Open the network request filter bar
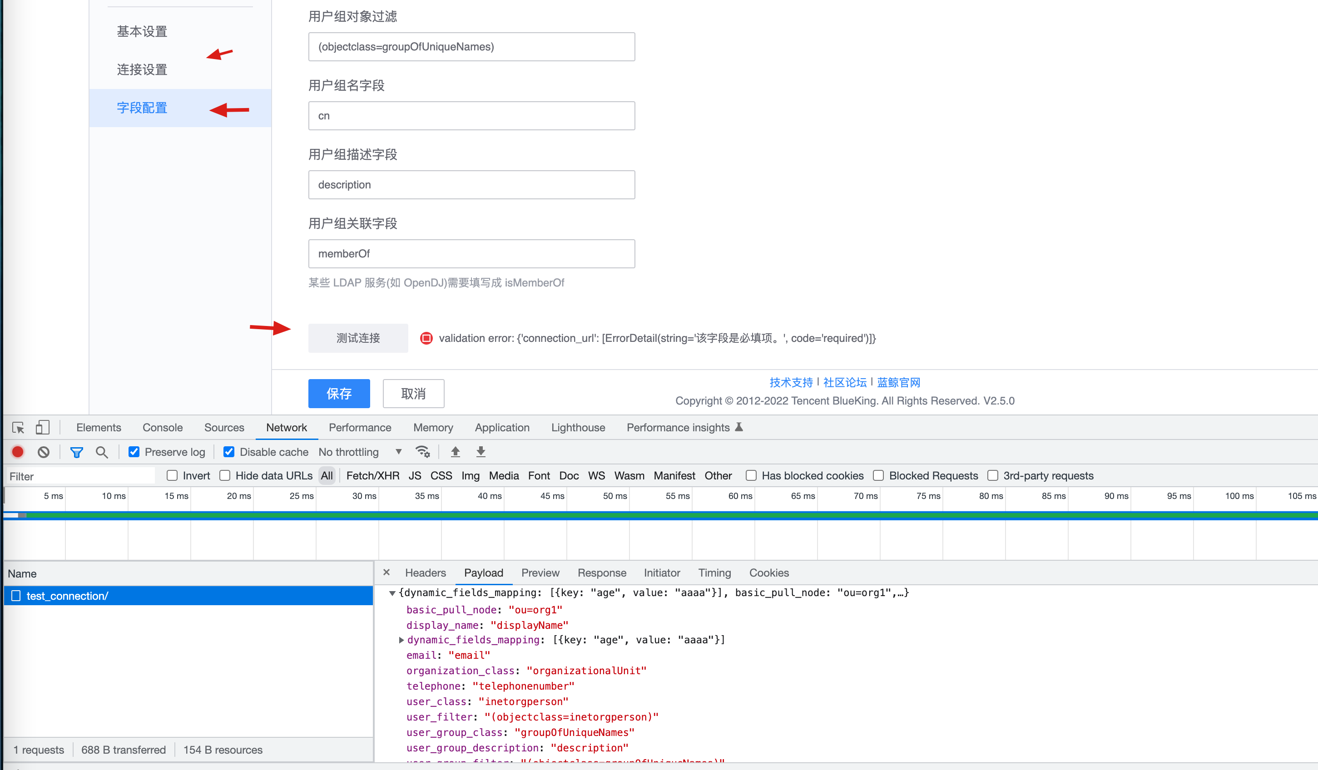This screenshot has width=1318, height=770. click(x=76, y=452)
